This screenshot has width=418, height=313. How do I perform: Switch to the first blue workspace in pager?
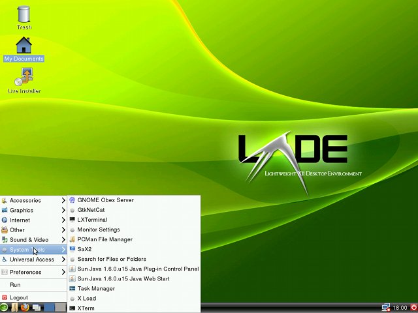[50, 308]
